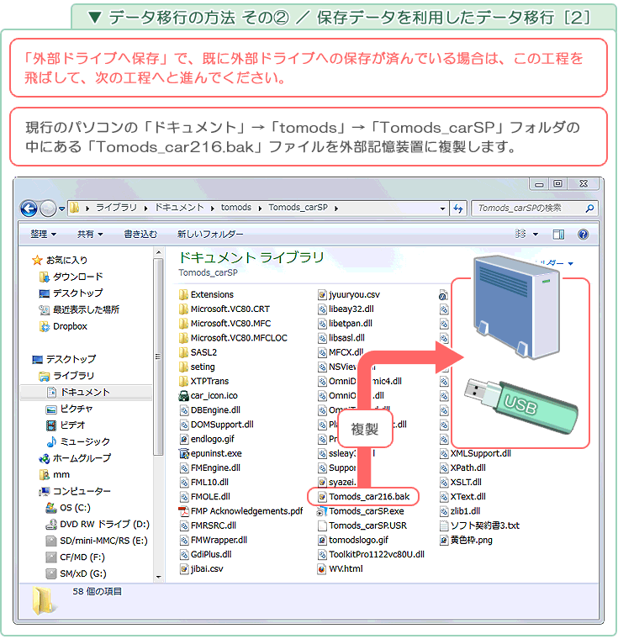Select zlib1.dll file
The height and width of the screenshot is (639, 618).
coord(460,511)
